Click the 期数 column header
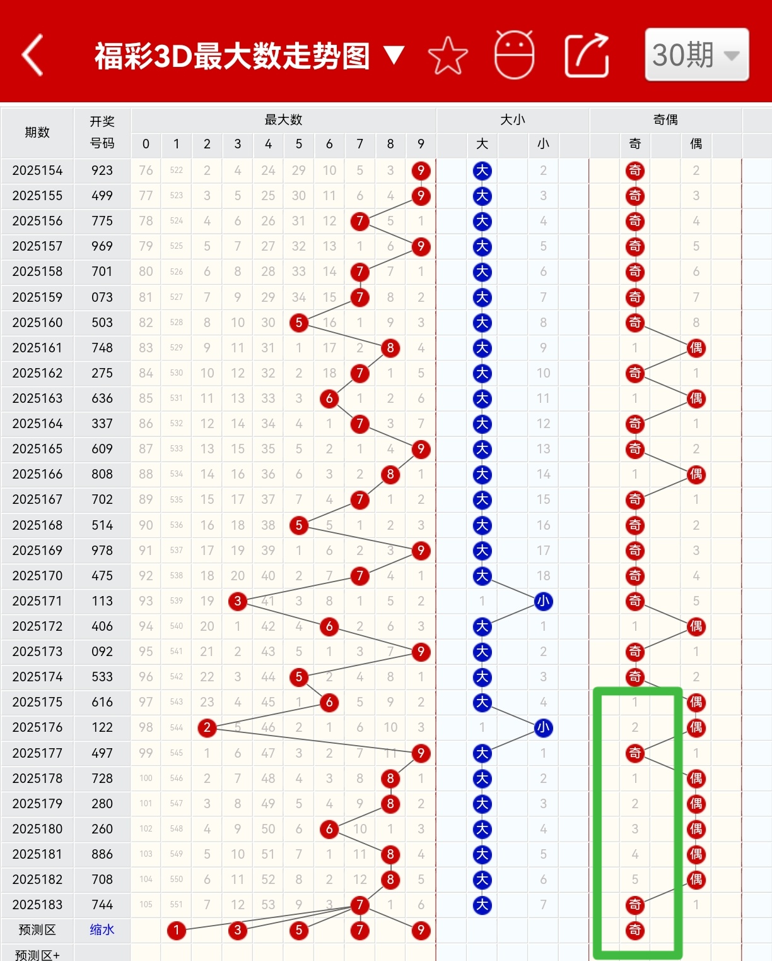This screenshot has width=772, height=961. coord(37,133)
